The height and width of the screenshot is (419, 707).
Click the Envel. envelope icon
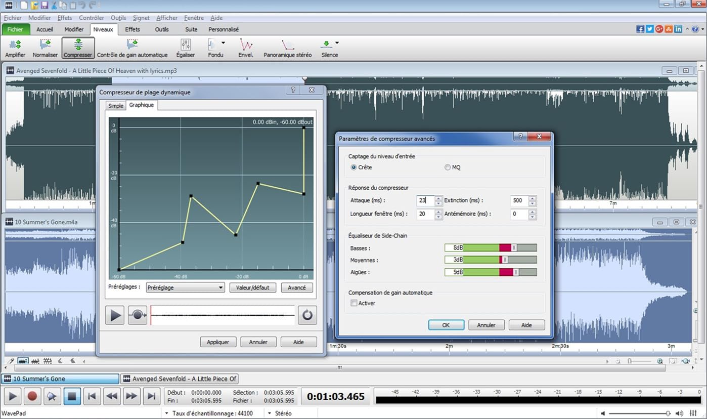click(246, 48)
